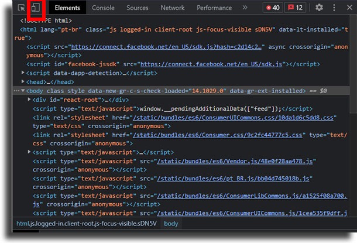Open the three-dot DevTools menu

334,8
